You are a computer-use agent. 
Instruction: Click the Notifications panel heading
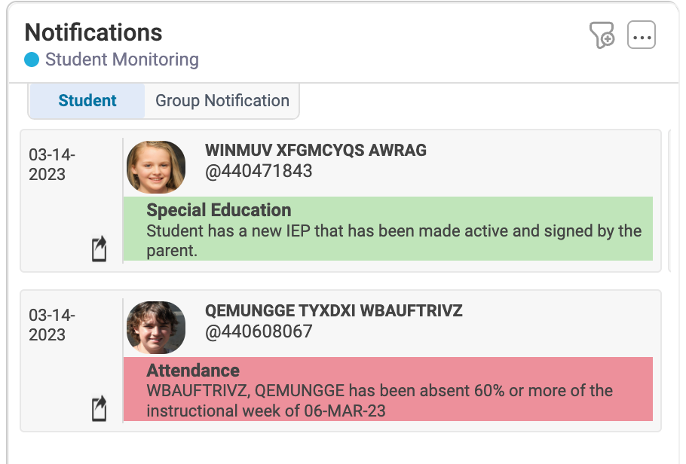pyautogui.click(x=93, y=32)
